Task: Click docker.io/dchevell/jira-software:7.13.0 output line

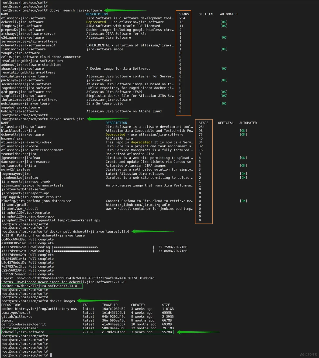Action: (x=39, y=286)
